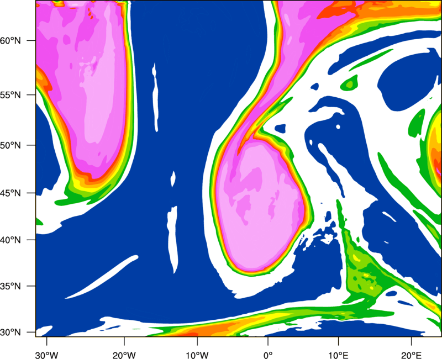Click the 0° longitude label

(268, 355)
